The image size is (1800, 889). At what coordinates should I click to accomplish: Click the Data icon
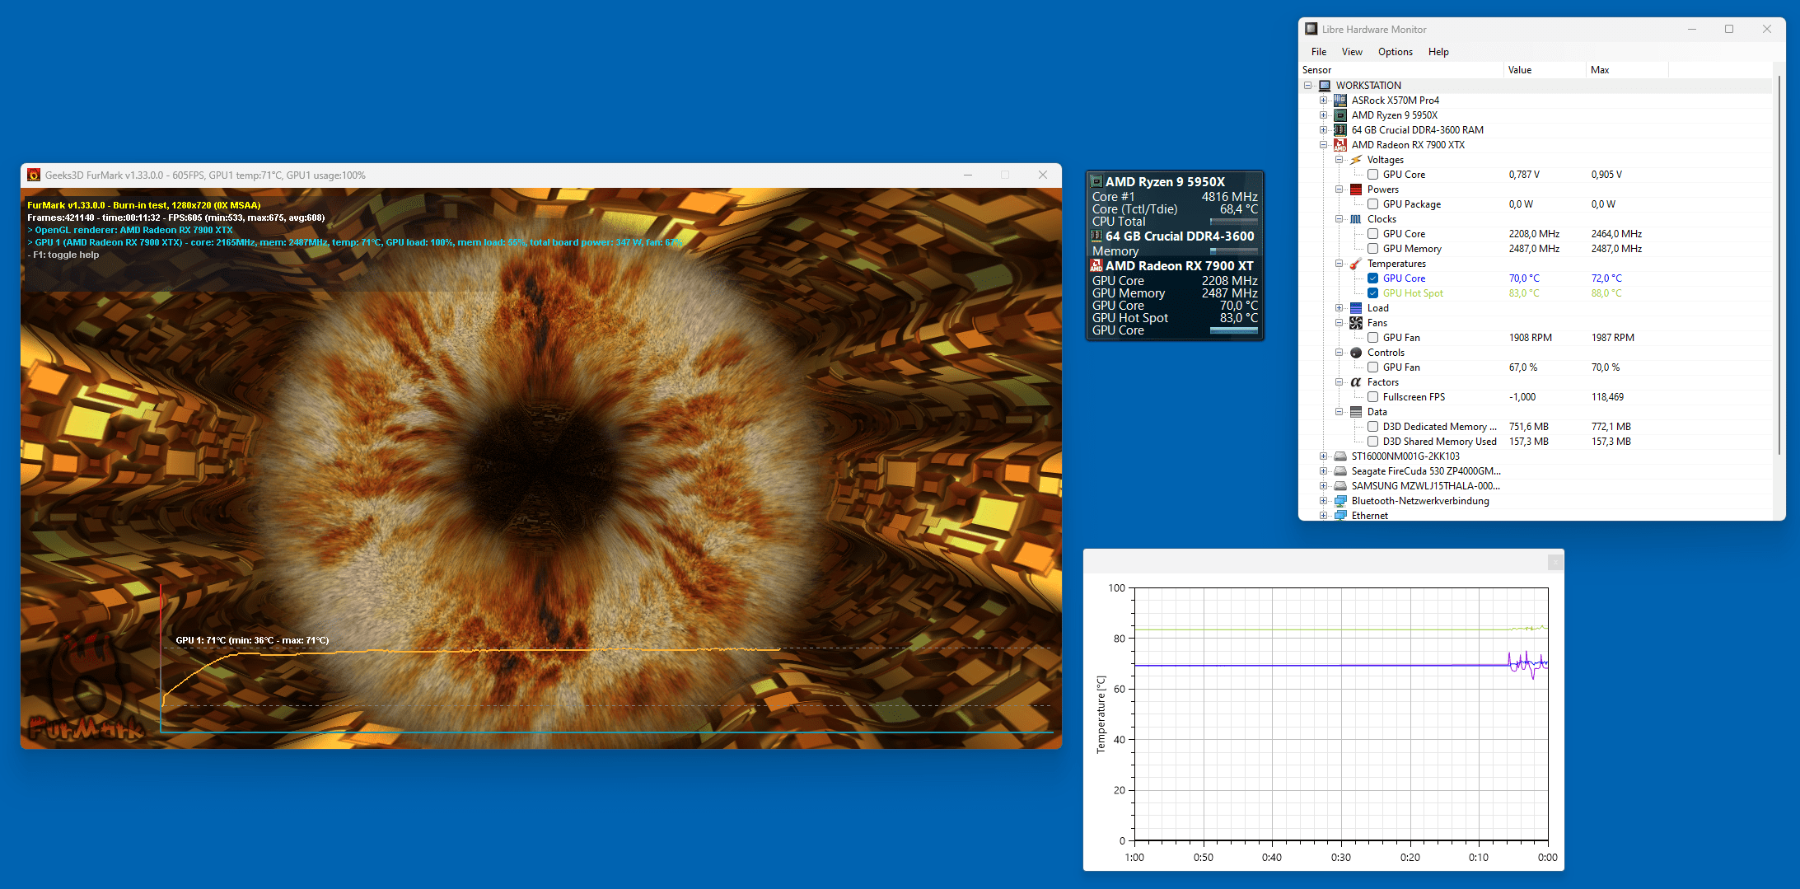pyautogui.click(x=1356, y=412)
